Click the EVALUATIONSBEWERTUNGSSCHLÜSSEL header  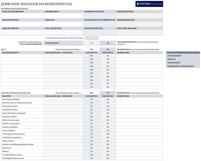(x=183, y=53)
